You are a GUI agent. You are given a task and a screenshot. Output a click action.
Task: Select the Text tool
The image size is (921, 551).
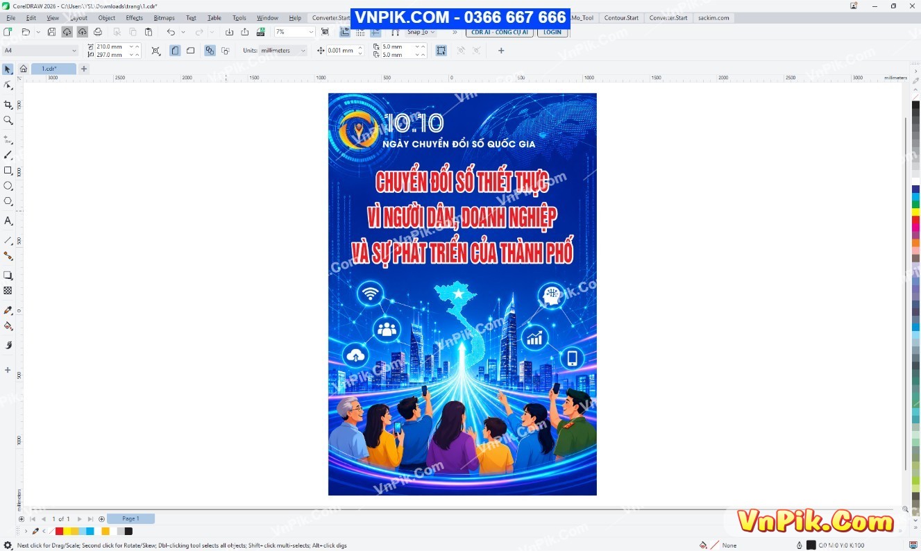click(x=8, y=221)
